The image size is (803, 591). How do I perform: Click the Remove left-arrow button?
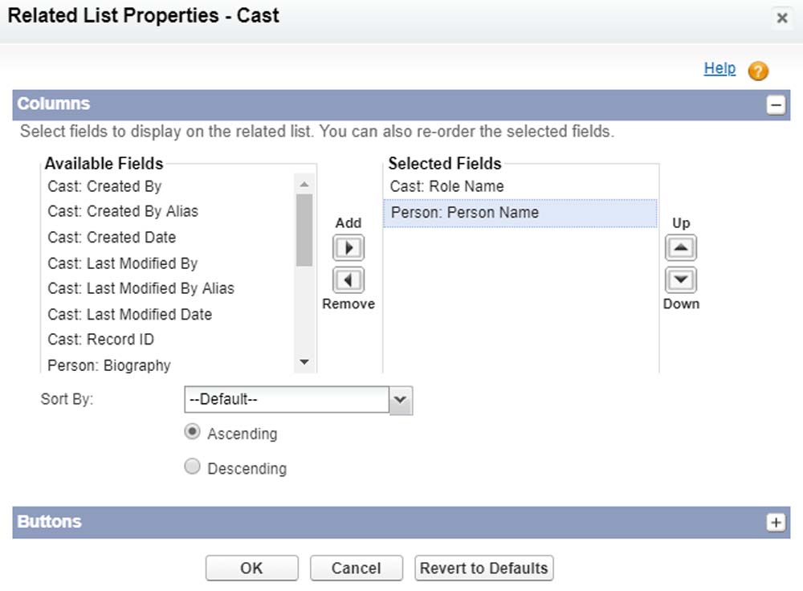[x=348, y=280]
